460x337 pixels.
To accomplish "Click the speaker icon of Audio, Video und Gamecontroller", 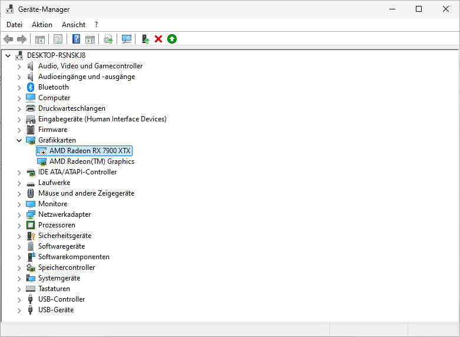I will 30,66.
